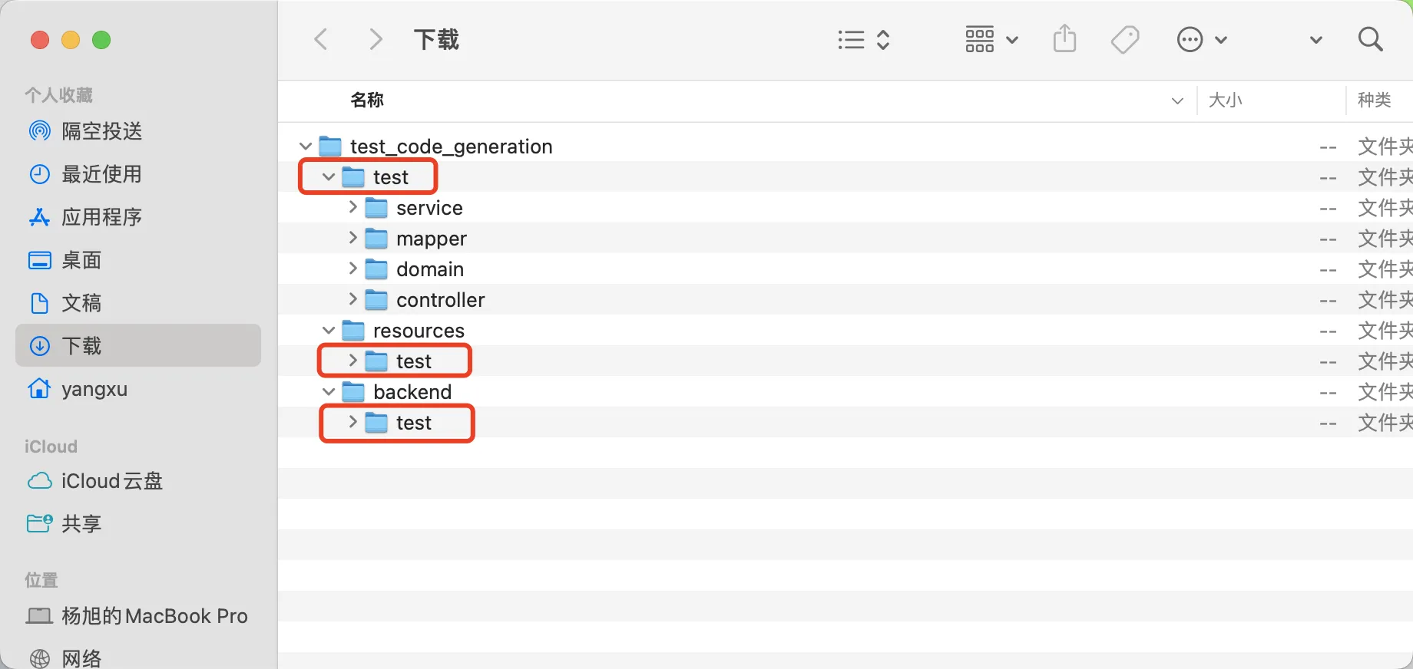Go back with the left arrow
Viewport: 1413px width, 669px height.
(x=321, y=39)
